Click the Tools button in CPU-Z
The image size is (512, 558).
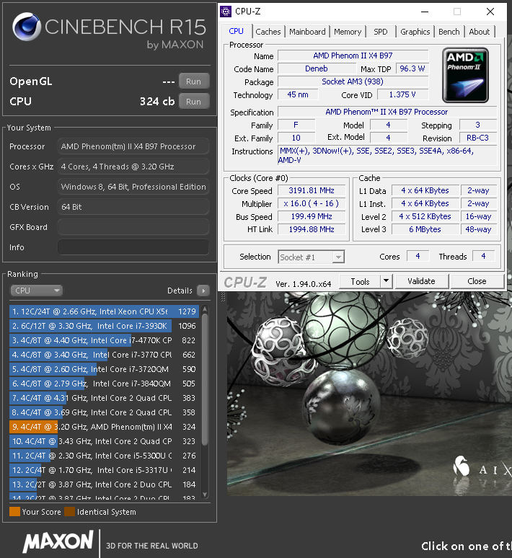pyautogui.click(x=360, y=281)
